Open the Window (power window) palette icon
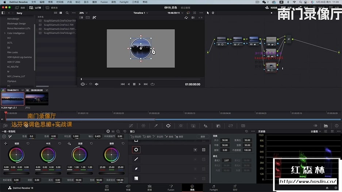This screenshot has height=192, width=342. [168, 125]
